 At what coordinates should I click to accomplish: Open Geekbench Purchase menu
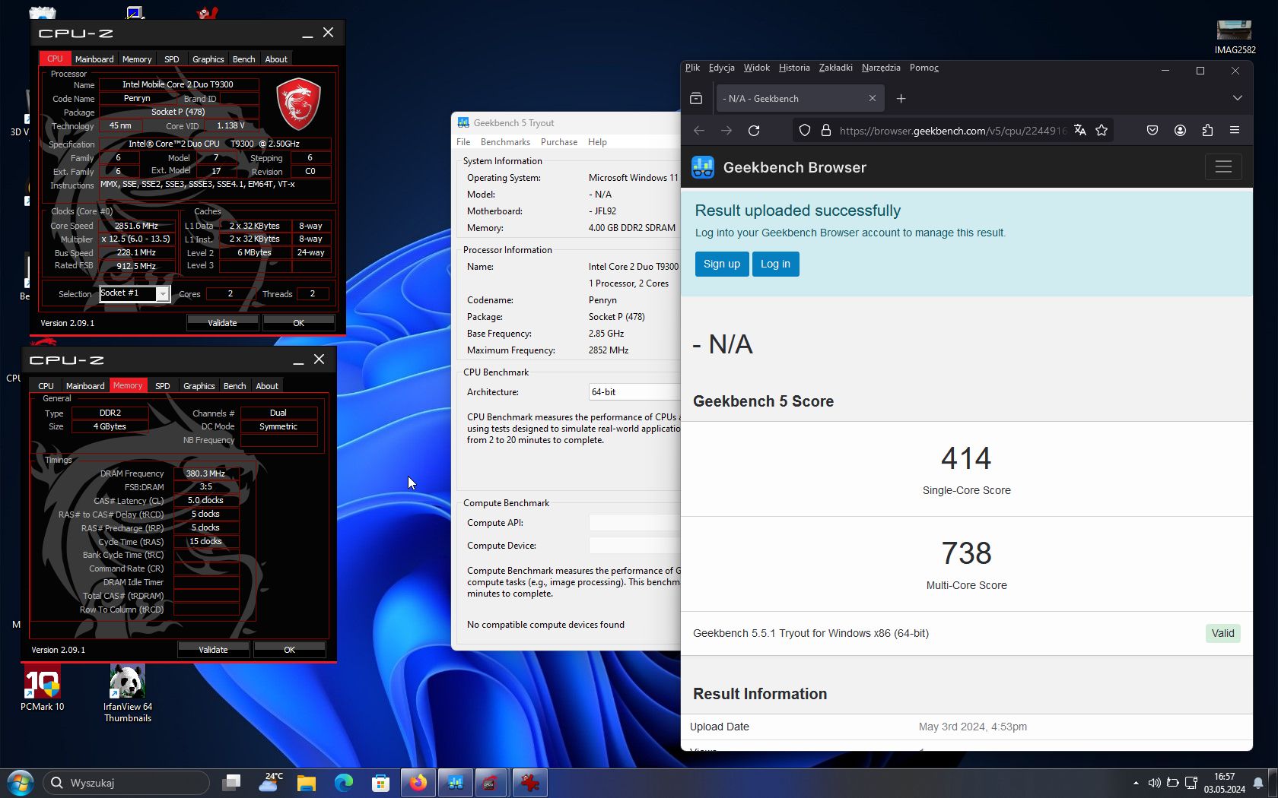pos(559,142)
